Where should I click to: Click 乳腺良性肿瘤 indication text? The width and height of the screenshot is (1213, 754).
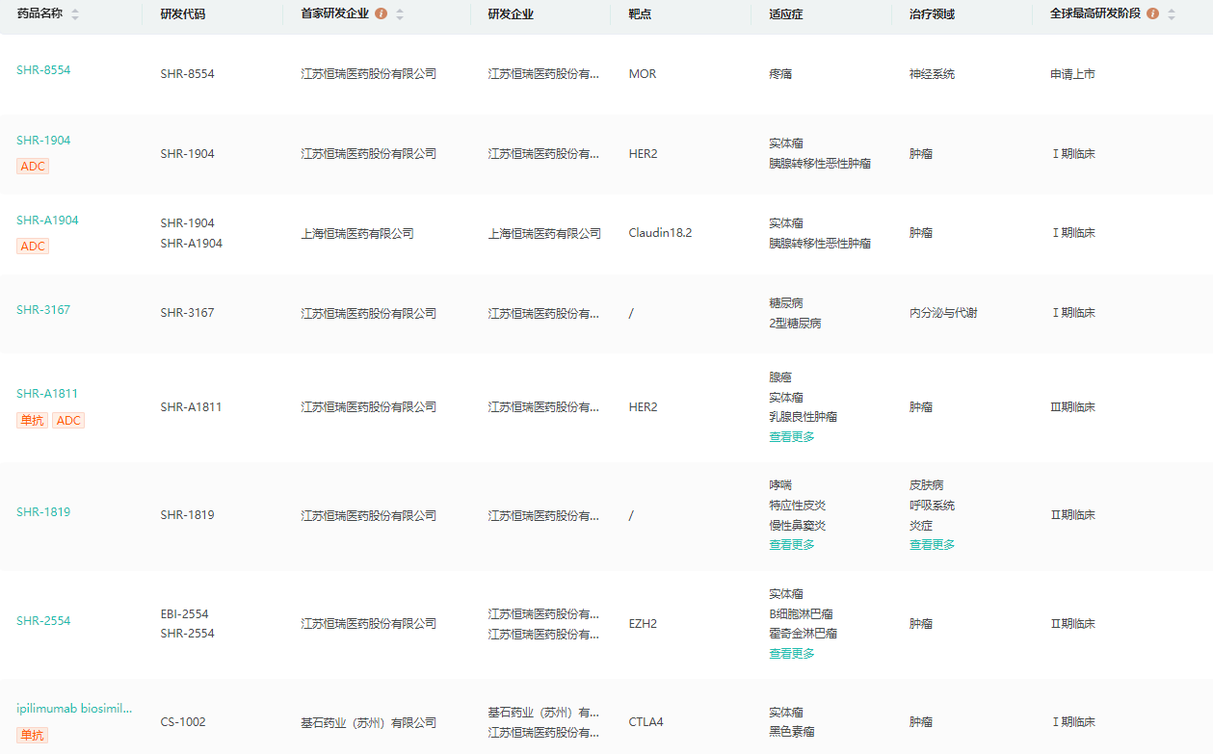click(803, 417)
